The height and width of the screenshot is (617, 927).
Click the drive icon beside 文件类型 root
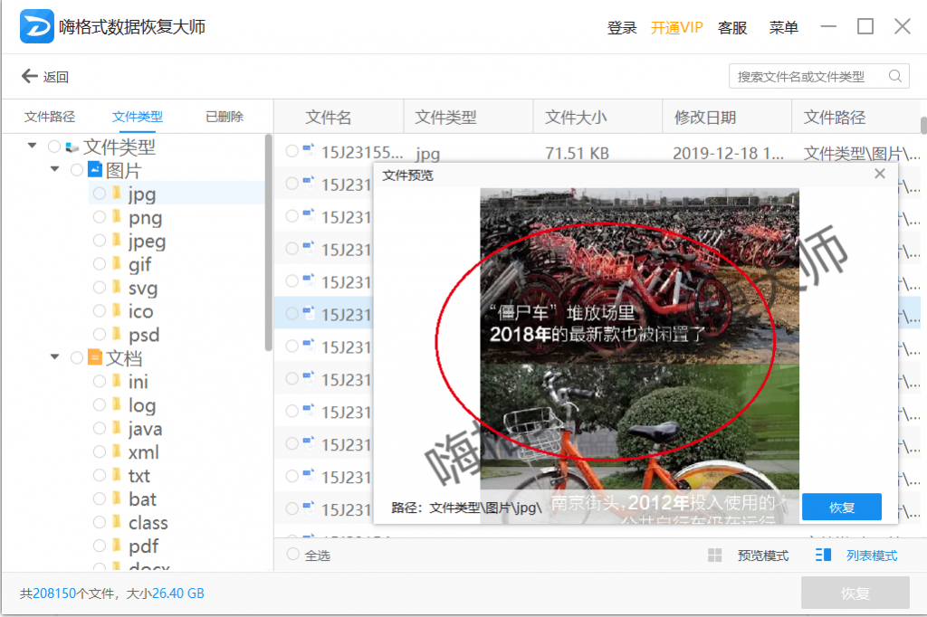[x=72, y=147]
